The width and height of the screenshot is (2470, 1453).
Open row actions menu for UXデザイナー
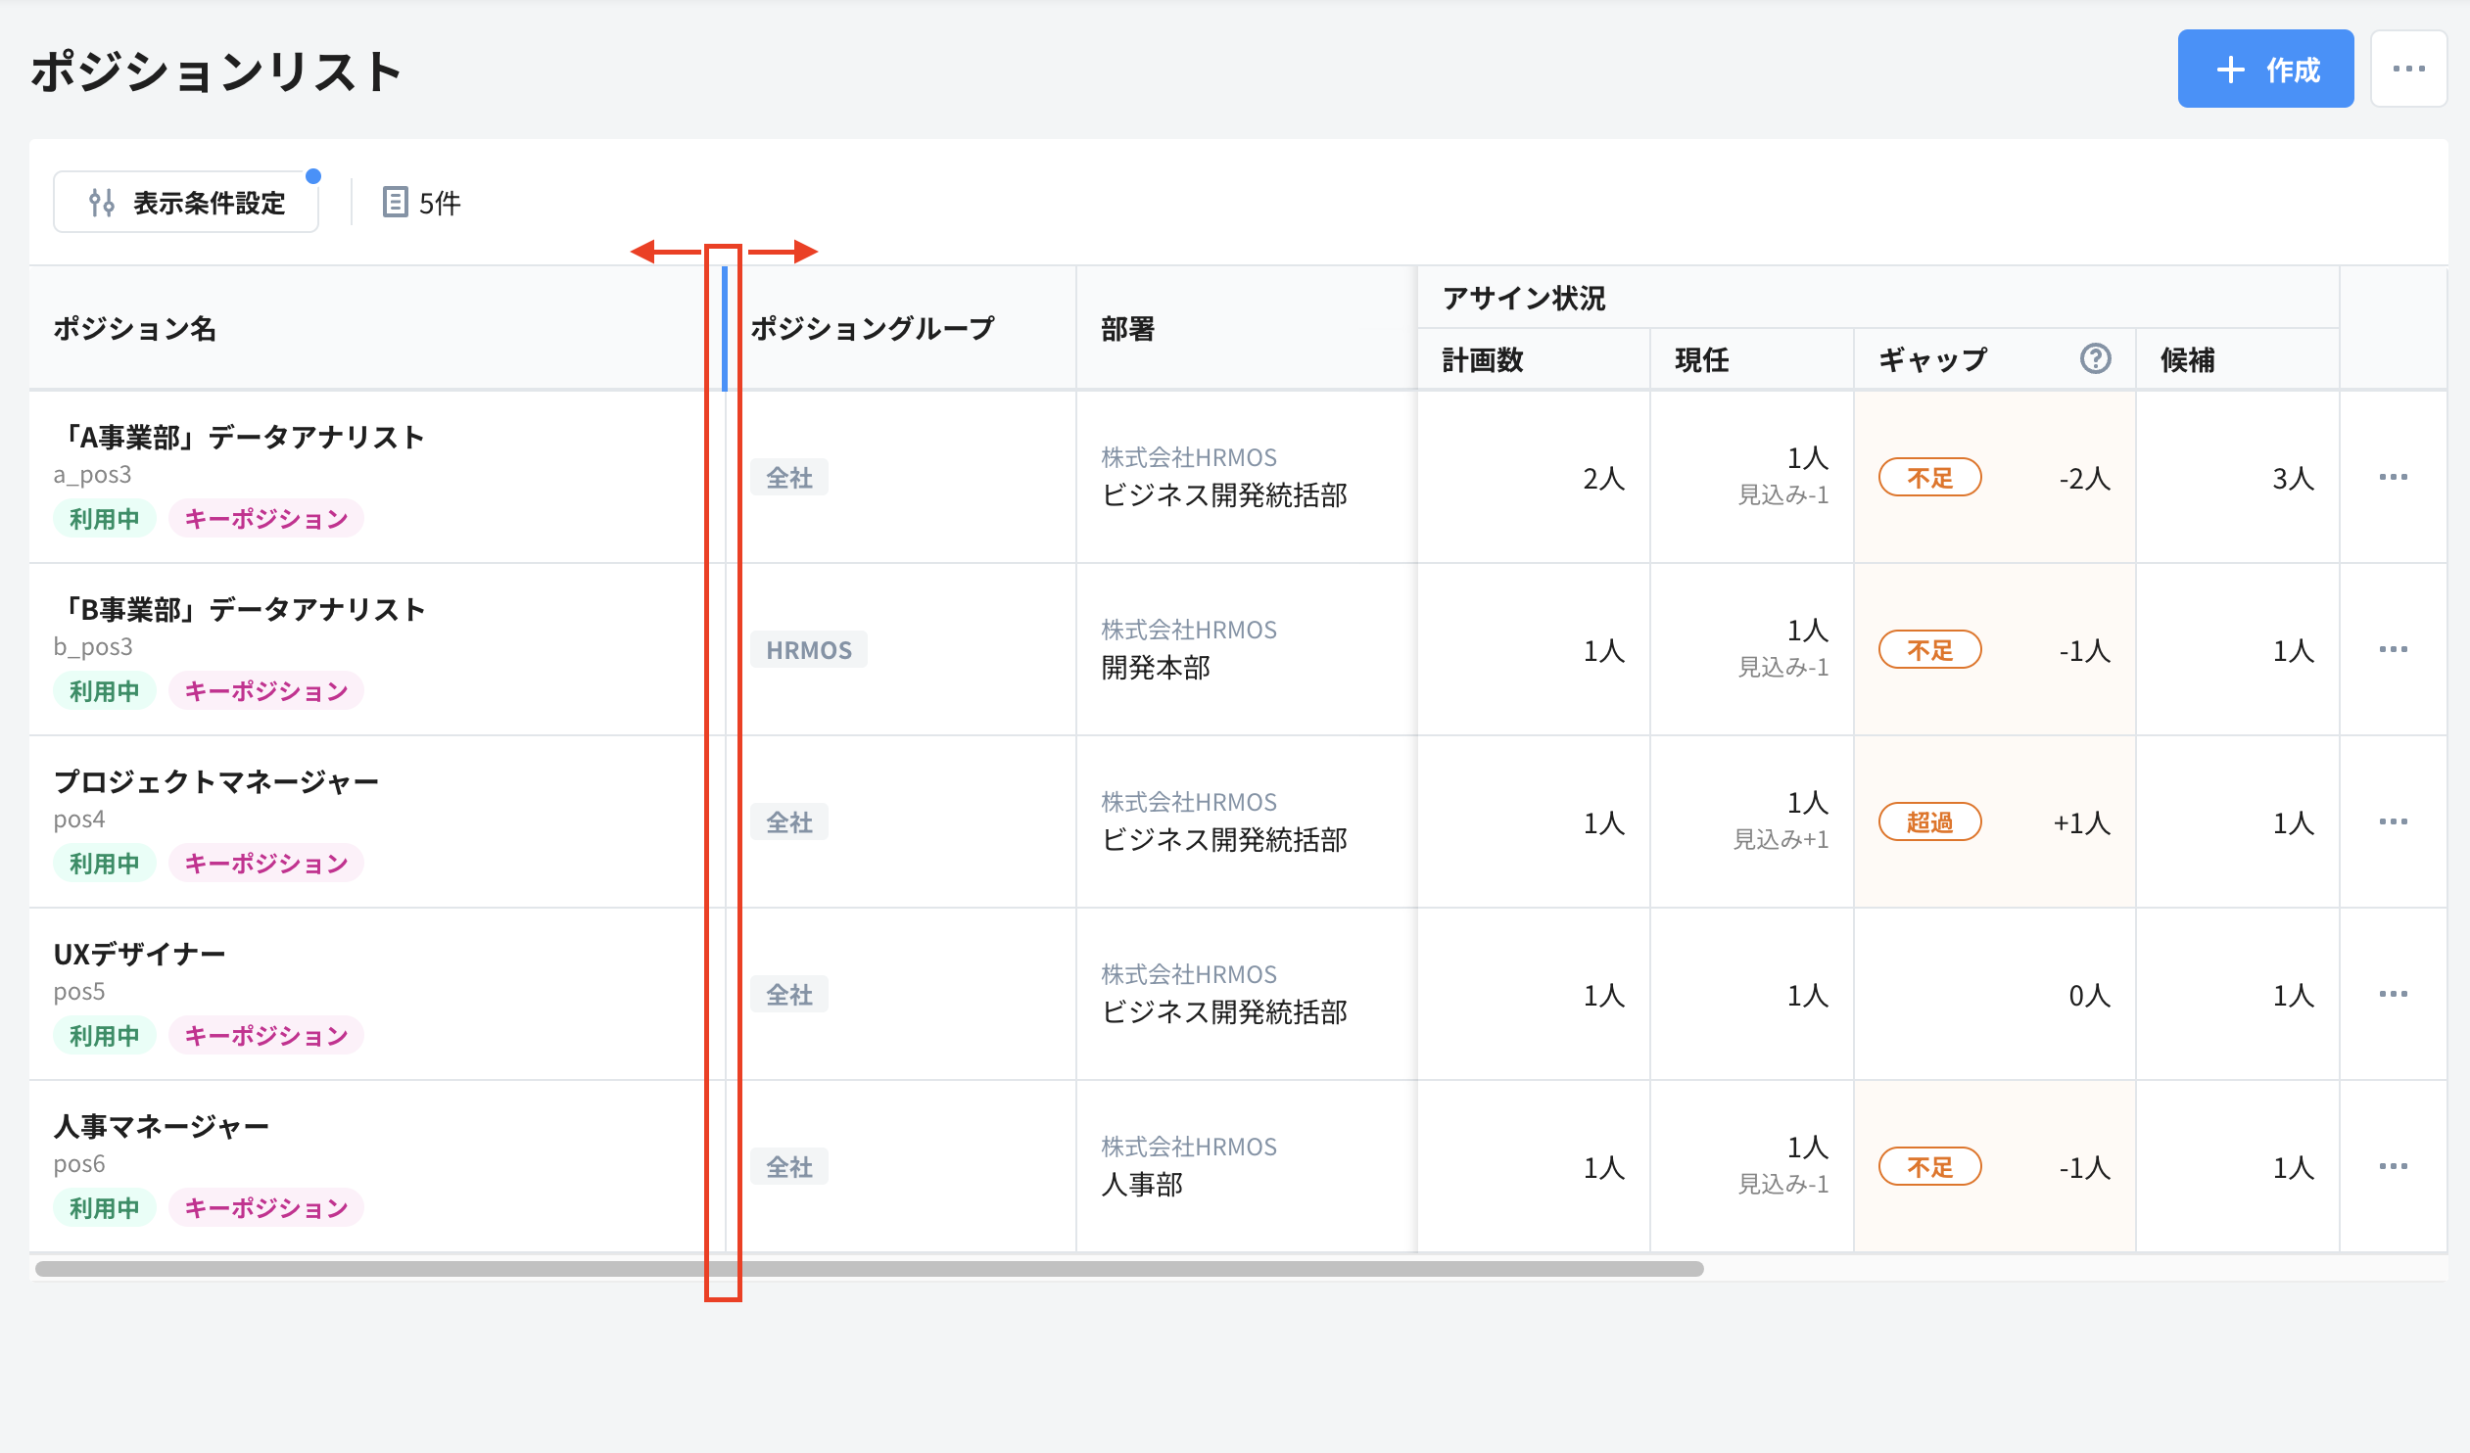click(2393, 995)
